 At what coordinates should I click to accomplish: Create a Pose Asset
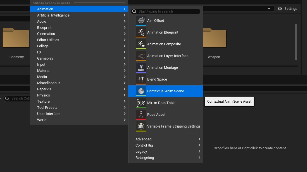point(156,114)
